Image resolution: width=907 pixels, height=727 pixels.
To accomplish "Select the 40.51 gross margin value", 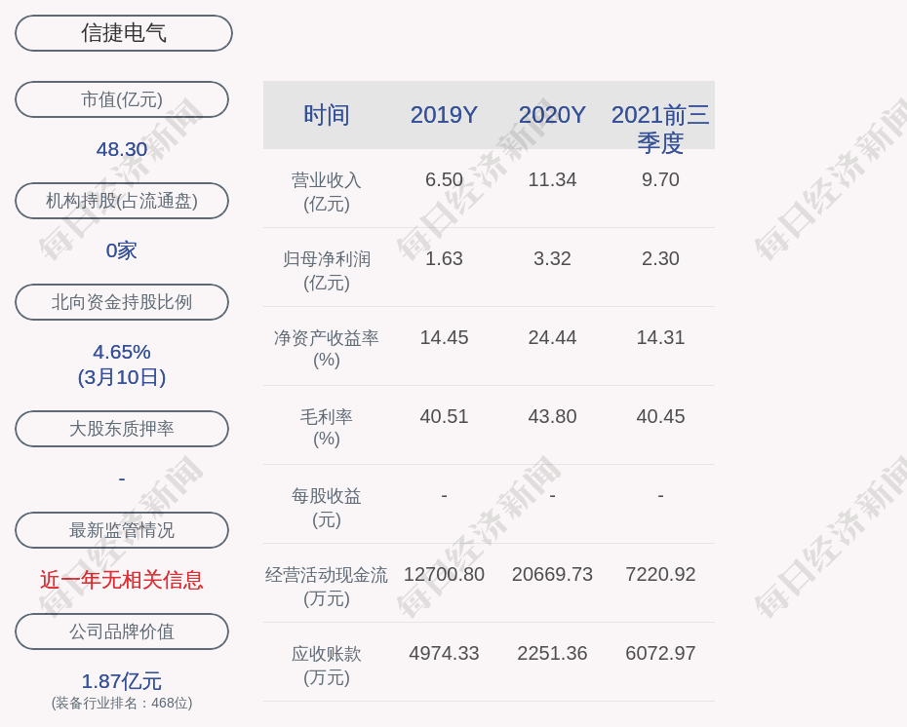I will pos(444,417).
